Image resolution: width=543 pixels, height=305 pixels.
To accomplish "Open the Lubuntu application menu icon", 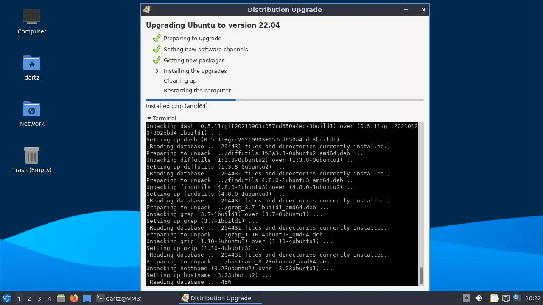I will (6, 298).
